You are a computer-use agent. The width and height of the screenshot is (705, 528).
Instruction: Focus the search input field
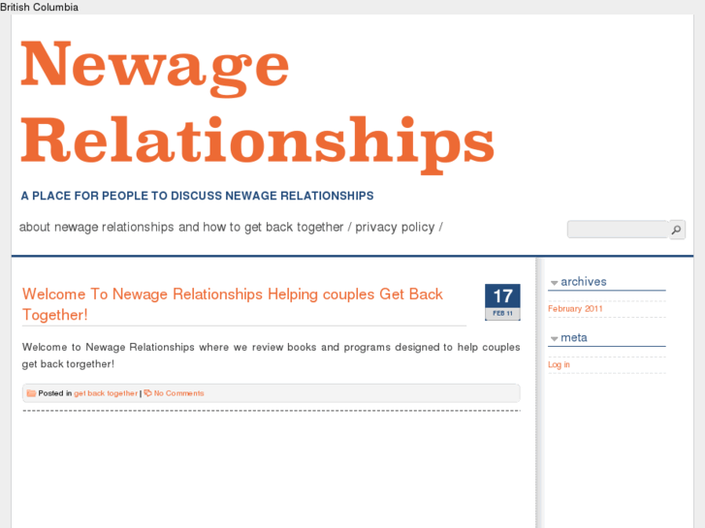pos(618,230)
